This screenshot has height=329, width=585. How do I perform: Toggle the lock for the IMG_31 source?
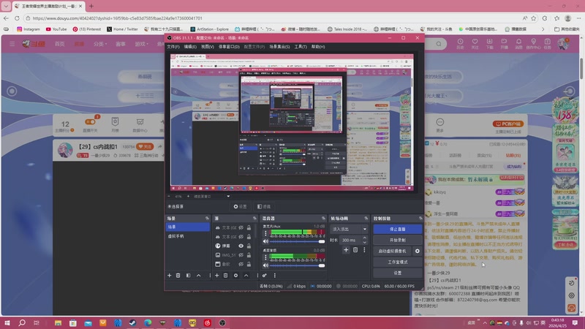249,255
